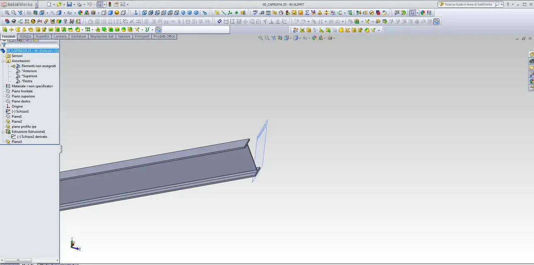Click the filter funnel icon in feature tree
This screenshot has width=534, height=265.
4,45
